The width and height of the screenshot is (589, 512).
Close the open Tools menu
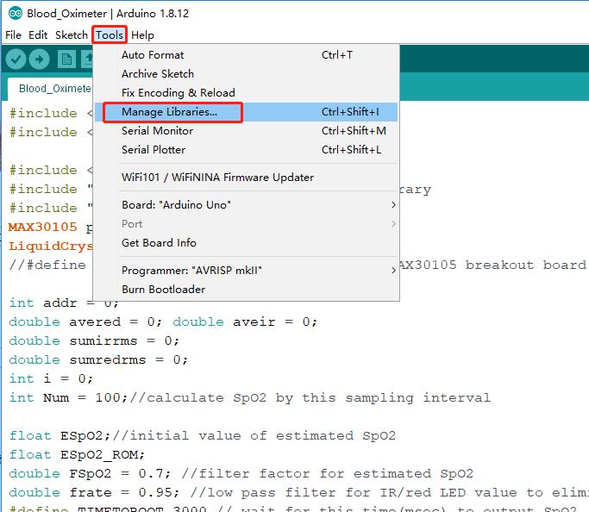click(110, 35)
